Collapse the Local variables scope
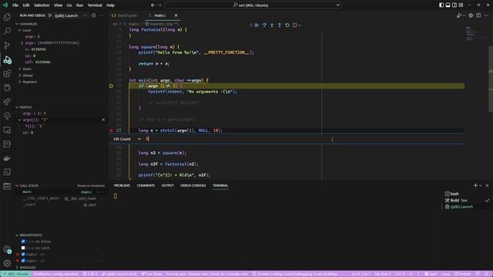The height and width of the screenshot is (277, 493). pyautogui.click(x=20, y=30)
